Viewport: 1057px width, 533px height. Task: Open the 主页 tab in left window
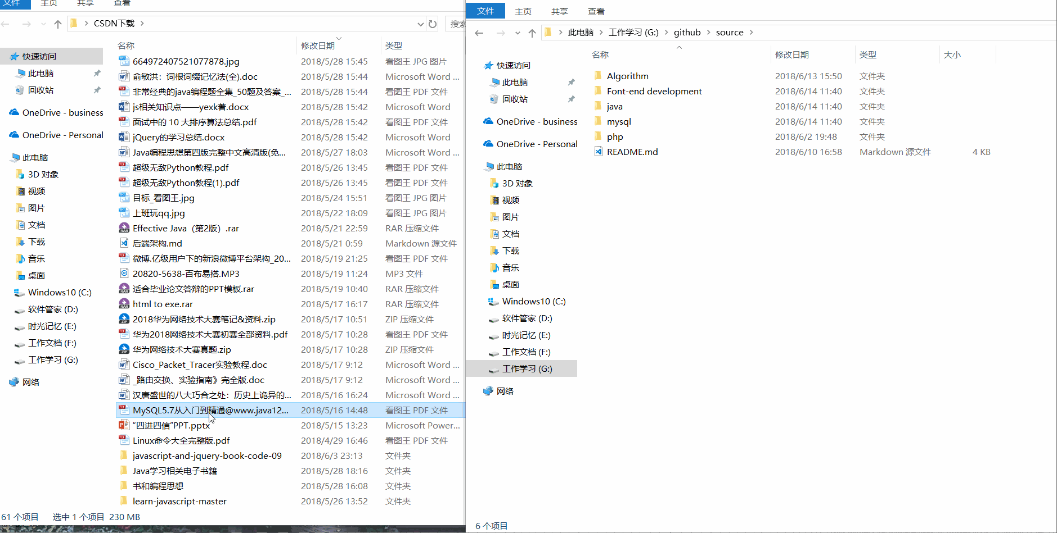(x=49, y=3)
